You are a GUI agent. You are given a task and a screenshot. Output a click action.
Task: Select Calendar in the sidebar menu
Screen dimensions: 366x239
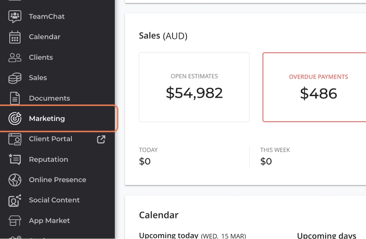point(45,37)
